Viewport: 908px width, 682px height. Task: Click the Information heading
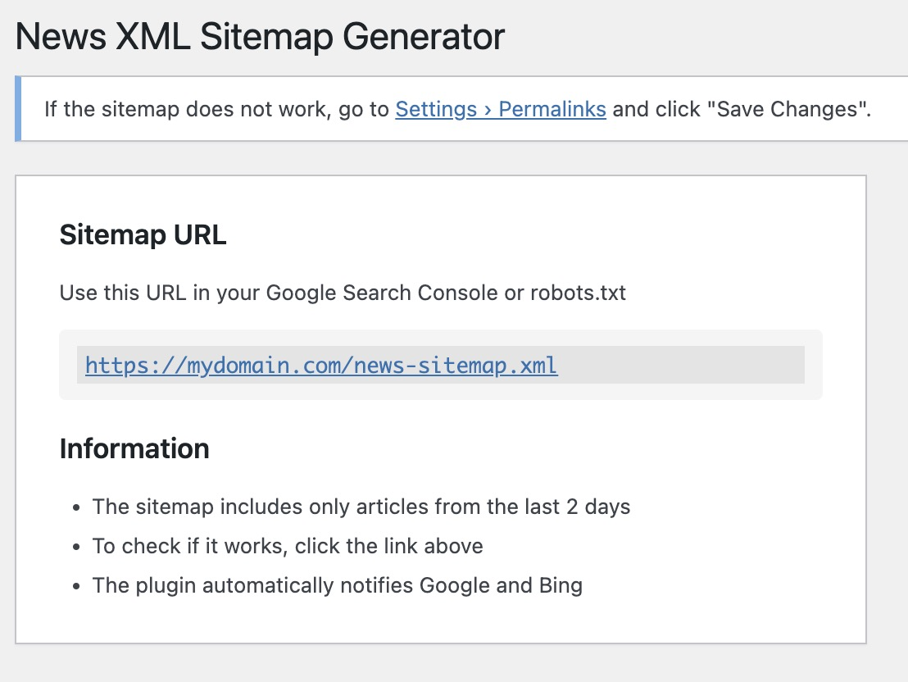(134, 449)
